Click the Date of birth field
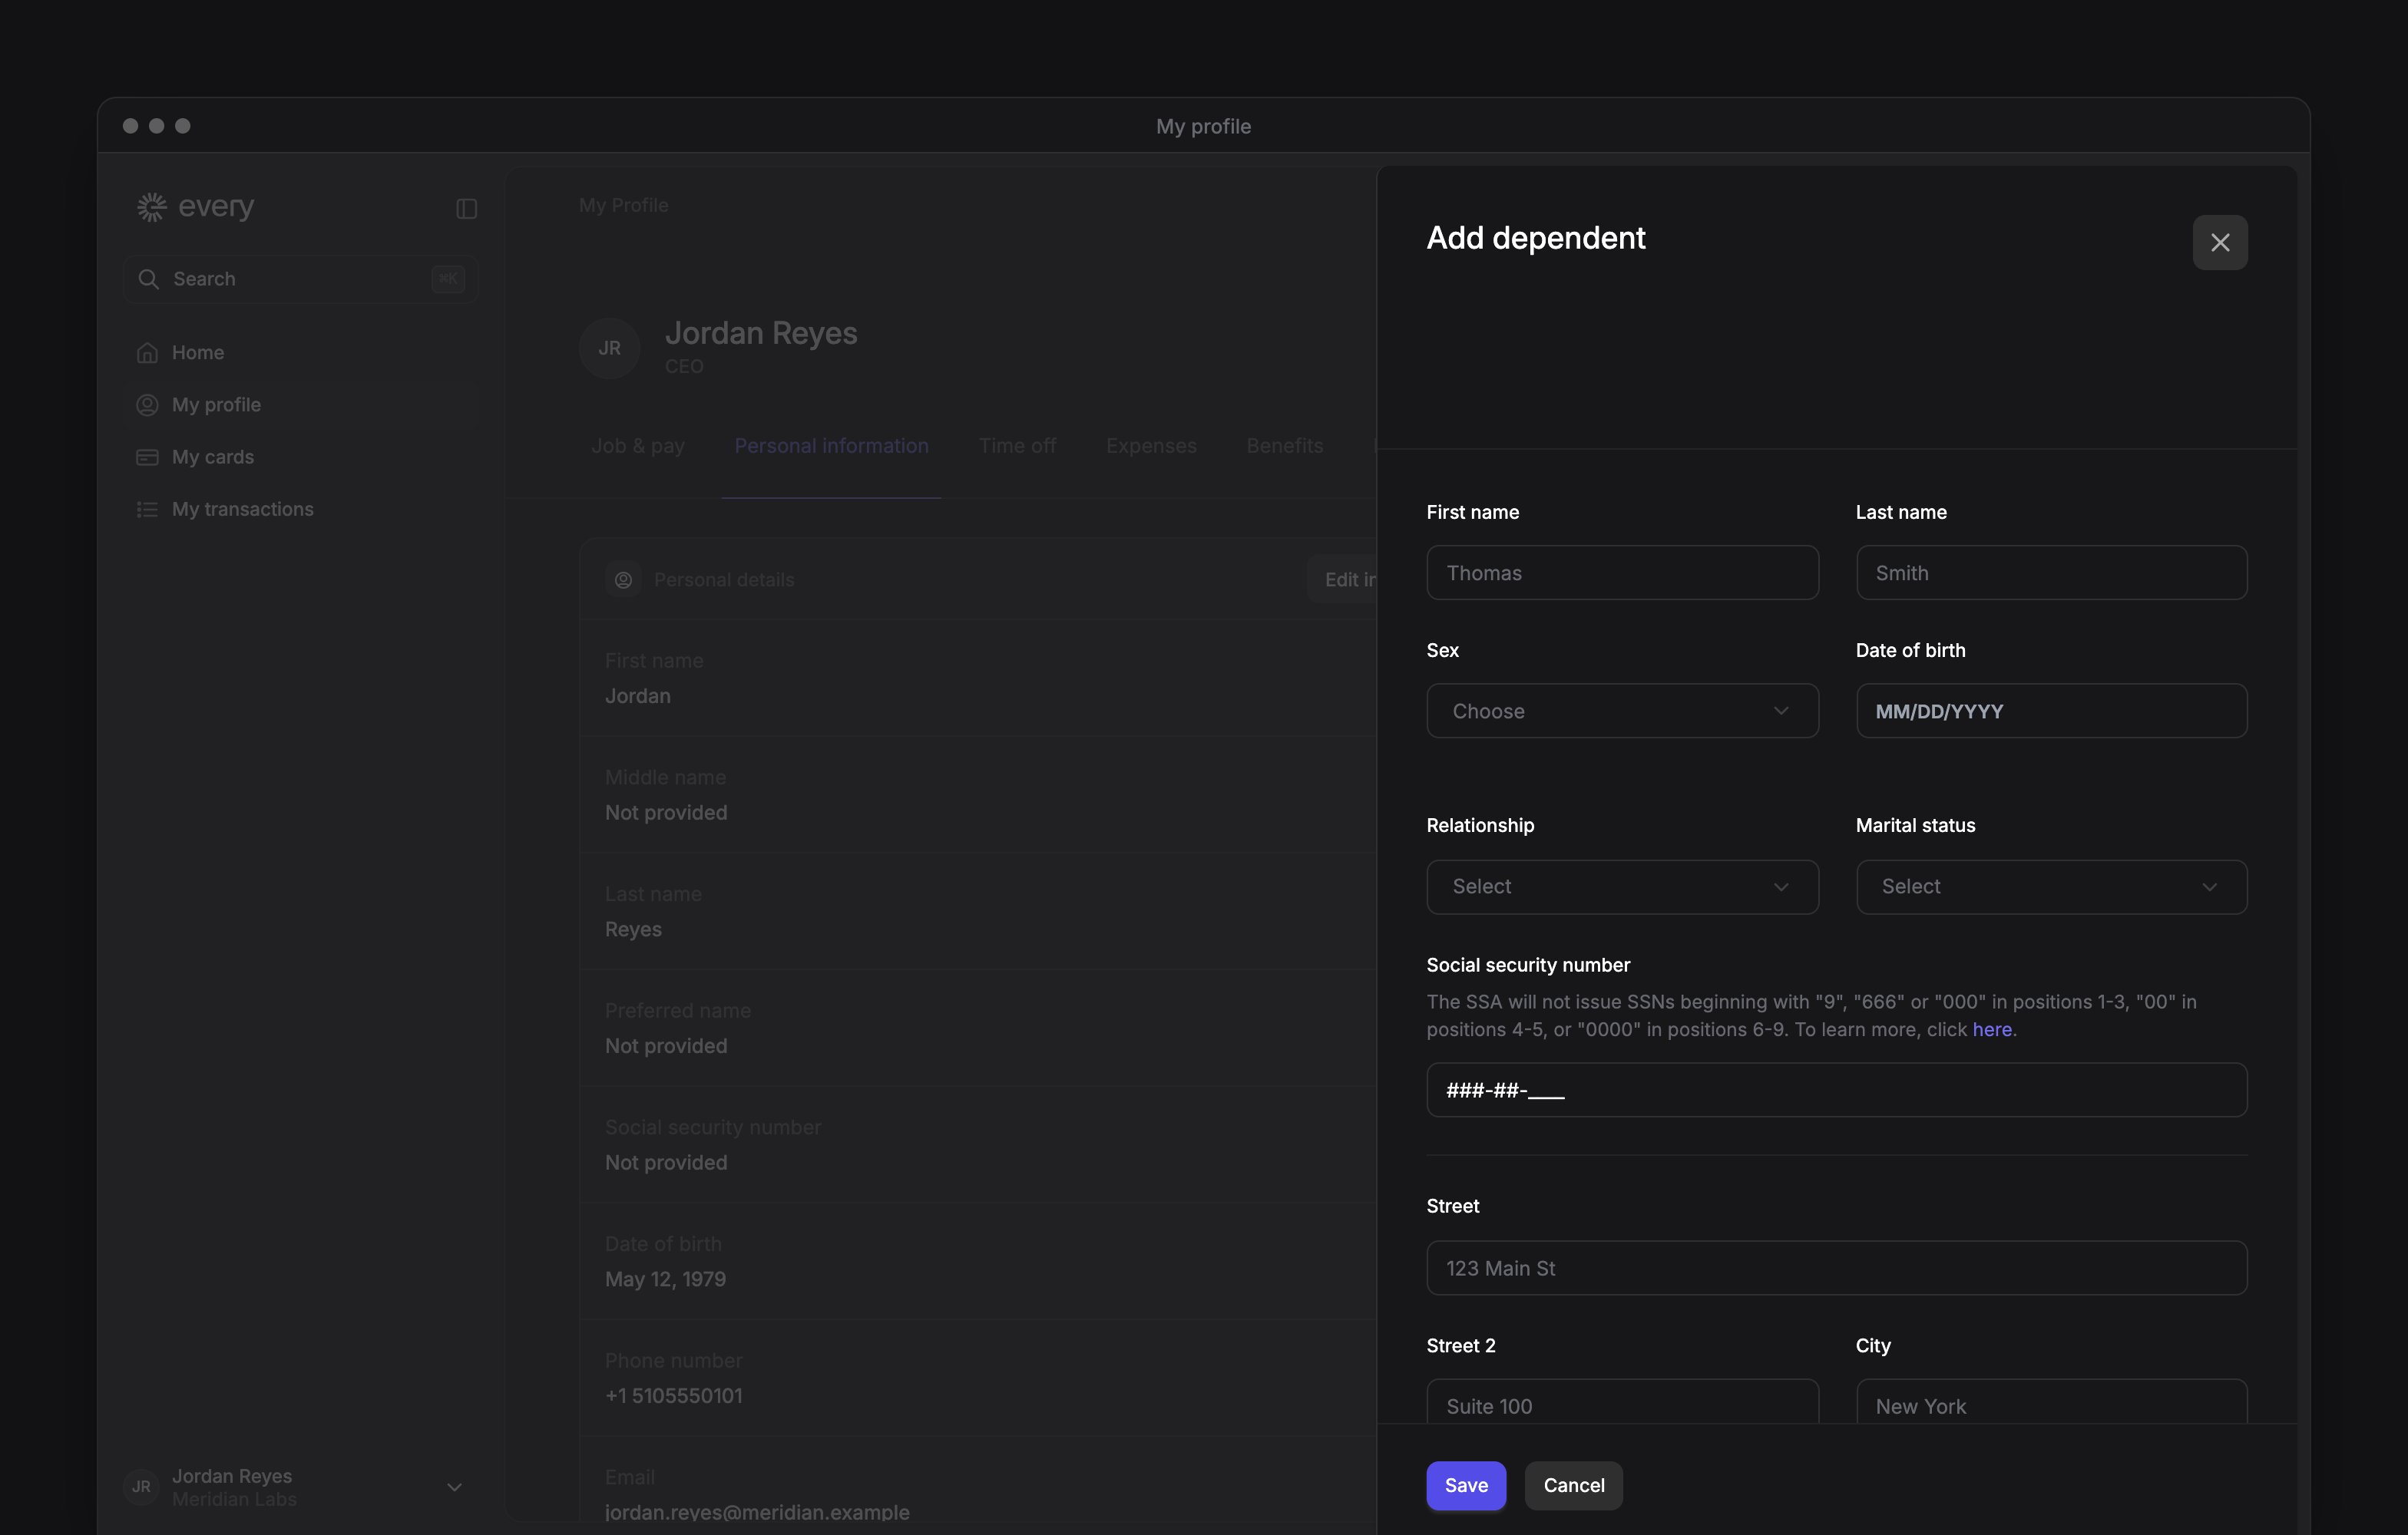The width and height of the screenshot is (2408, 1535). click(x=2051, y=711)
